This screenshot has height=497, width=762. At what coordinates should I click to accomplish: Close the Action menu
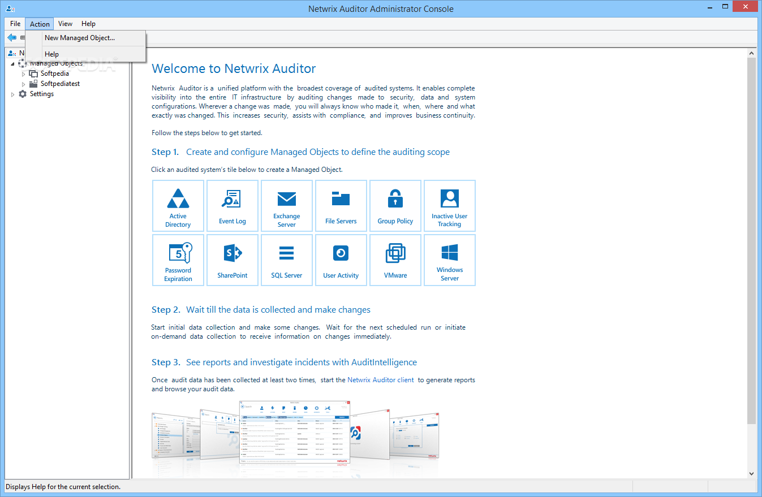point(40,24)
